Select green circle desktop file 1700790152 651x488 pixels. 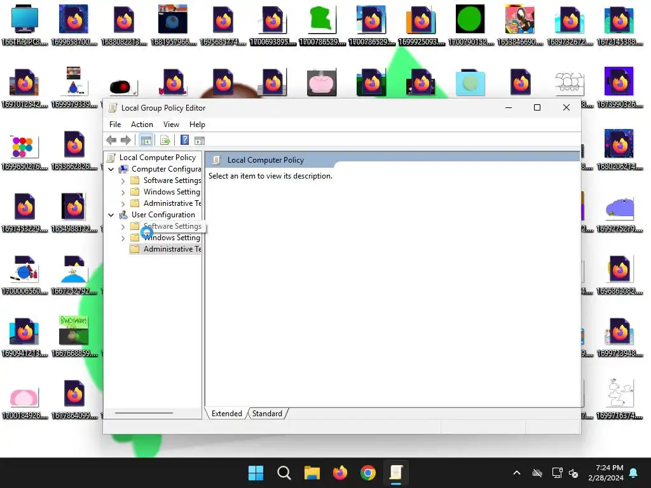point(470,25)
